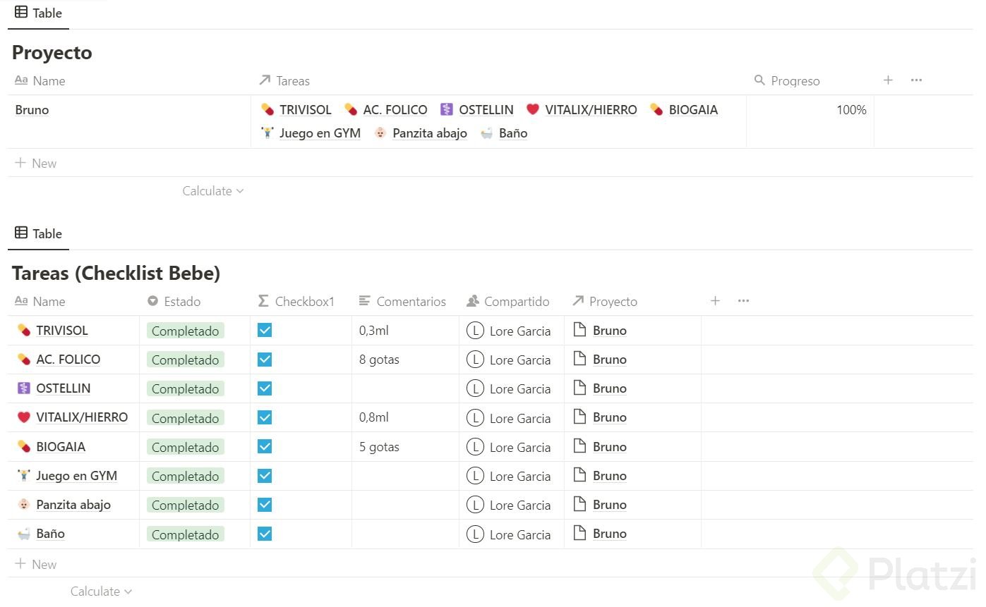
Task: Click the purple medical icon of the OSTELLIN checklist row
Action: coord(24,388)
